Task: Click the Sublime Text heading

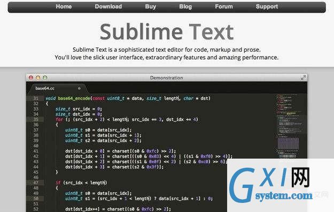Action: point(167,32)
